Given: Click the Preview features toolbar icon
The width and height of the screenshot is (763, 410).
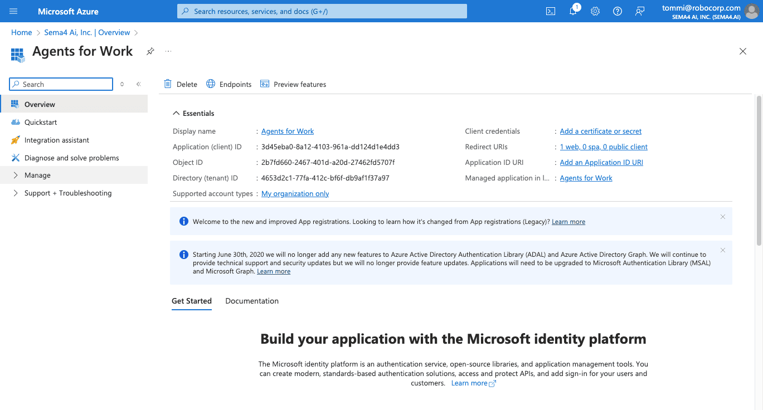Looking at the screenshot, I should 293,84.
